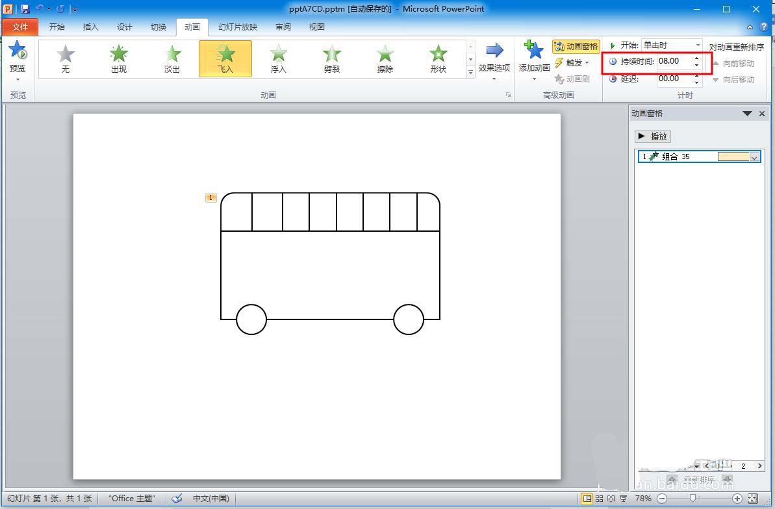Switch to the Review (审阅) tab
The height and width of the screenshot is (509, 775).
click(283, 27)
